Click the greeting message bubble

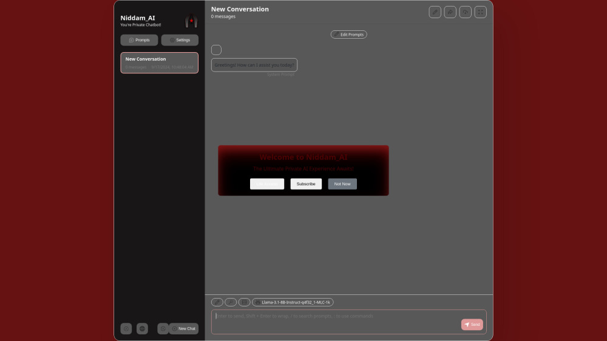pyautogui.click(x=254, y=65)
